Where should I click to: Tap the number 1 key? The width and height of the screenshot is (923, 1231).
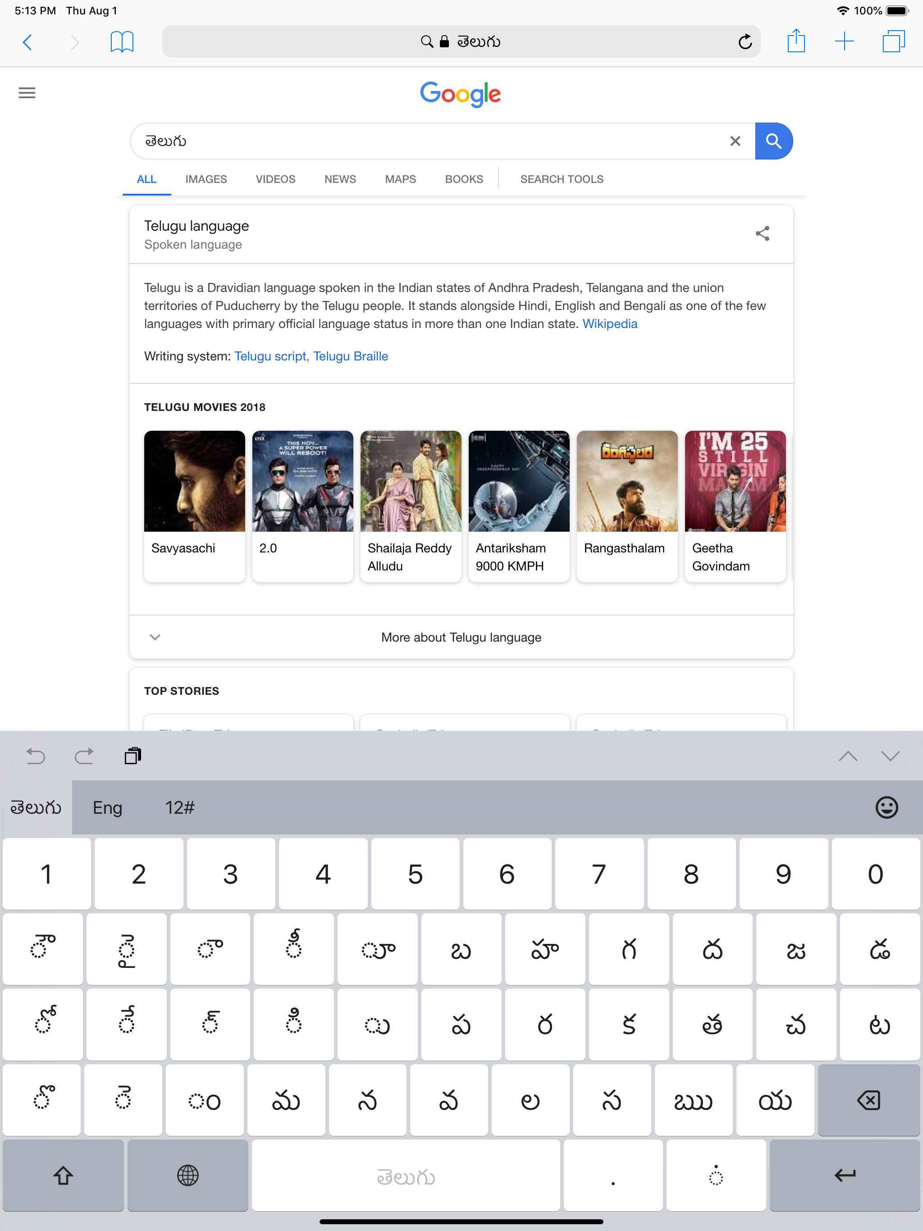(46, 874)
